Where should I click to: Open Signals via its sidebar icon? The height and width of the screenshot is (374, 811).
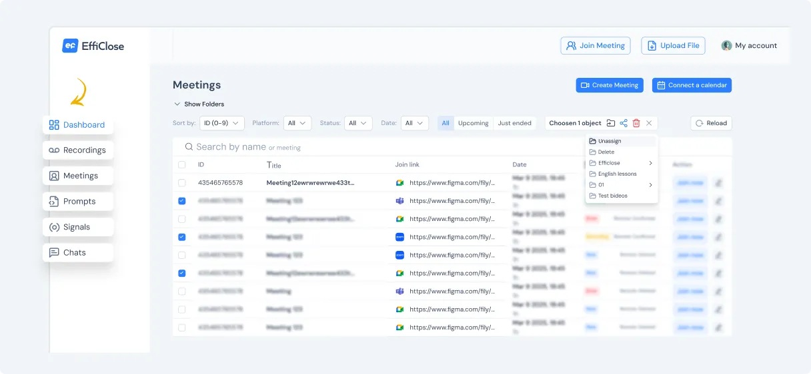[x=54, y=227]
